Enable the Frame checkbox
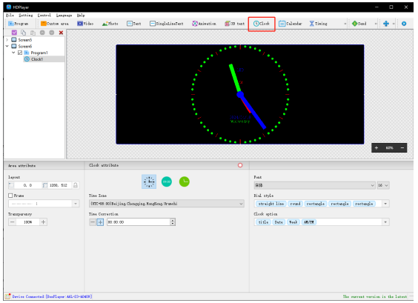This screenshot has width=418, height=303. pyautogui.click(x=10, y=196)
